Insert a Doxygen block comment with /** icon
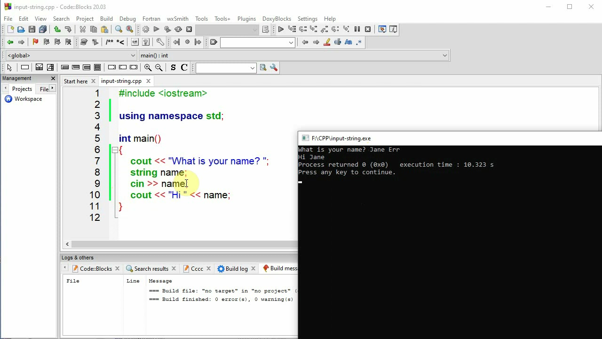 click(110, 42)
